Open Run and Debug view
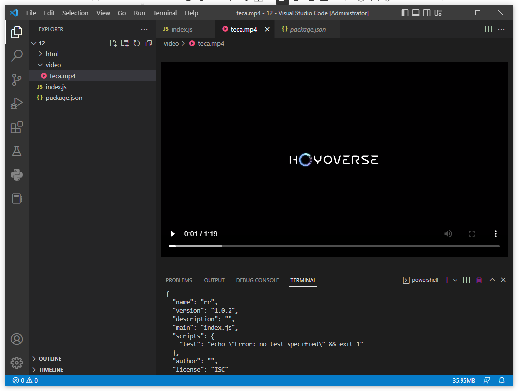 point(16,103)
